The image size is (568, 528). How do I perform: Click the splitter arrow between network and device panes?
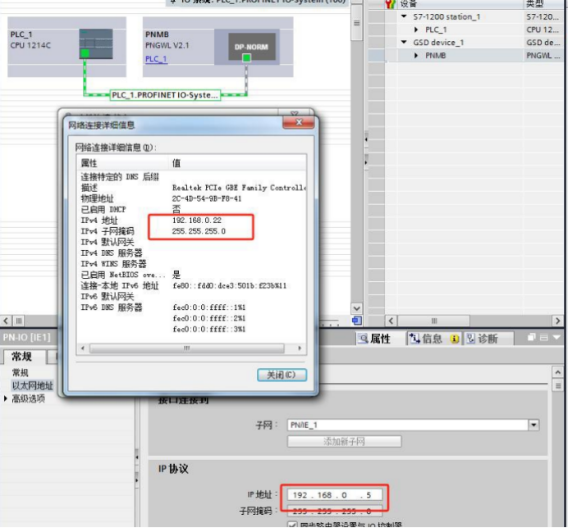366,139
